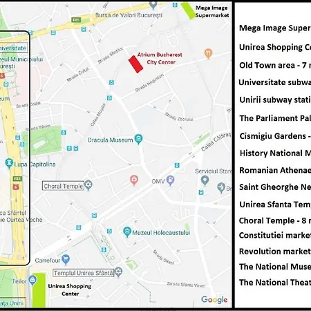Image resolution: width=311 pixels, height=311 pixels.
Task: Click the red medical pin near OMV
Action: tap(134, 180)
